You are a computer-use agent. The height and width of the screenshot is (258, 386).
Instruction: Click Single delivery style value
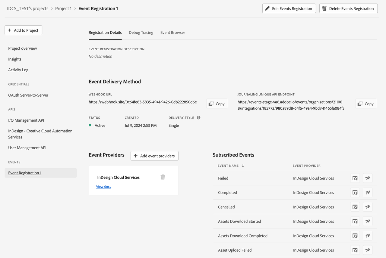[x=174, y=126]
